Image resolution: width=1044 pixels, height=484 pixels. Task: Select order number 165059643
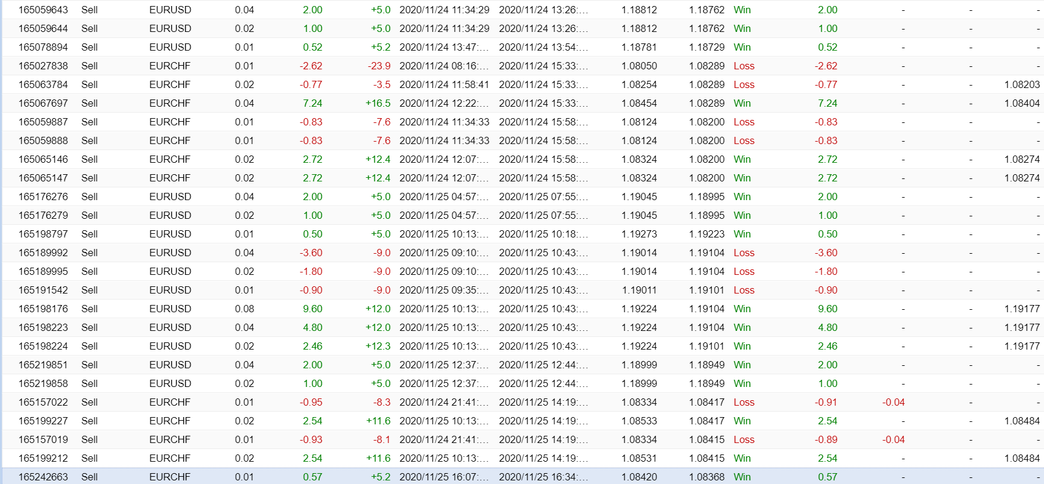tap(43, 10)
